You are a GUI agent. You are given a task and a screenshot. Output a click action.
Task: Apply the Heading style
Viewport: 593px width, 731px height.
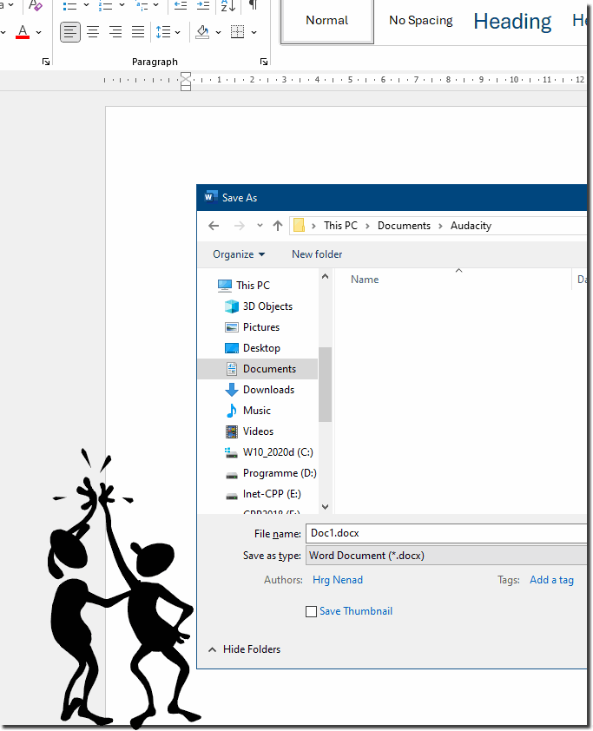click(x=512, y=22)
